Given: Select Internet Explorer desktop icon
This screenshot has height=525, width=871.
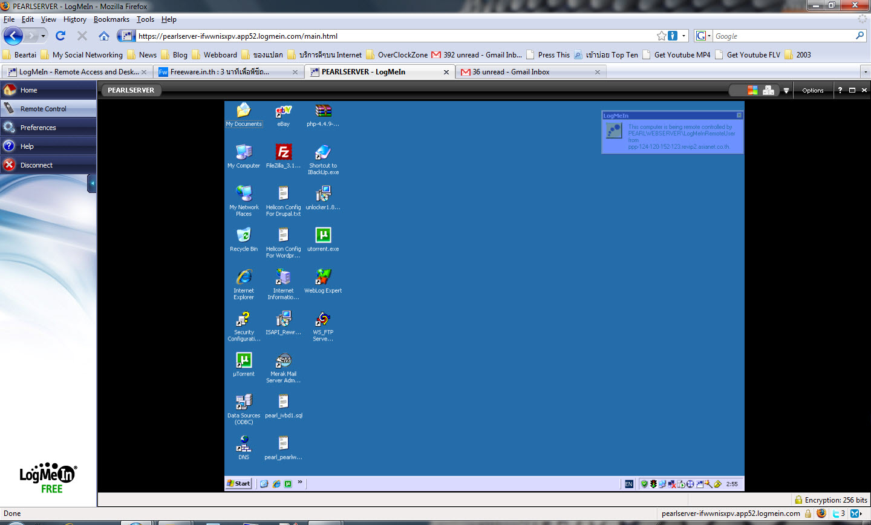Looking at the screenshot, I should click(x=244, y=284).
